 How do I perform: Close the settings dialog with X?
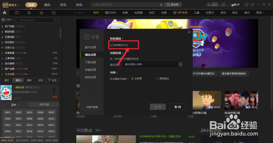(x=189, y=32)
